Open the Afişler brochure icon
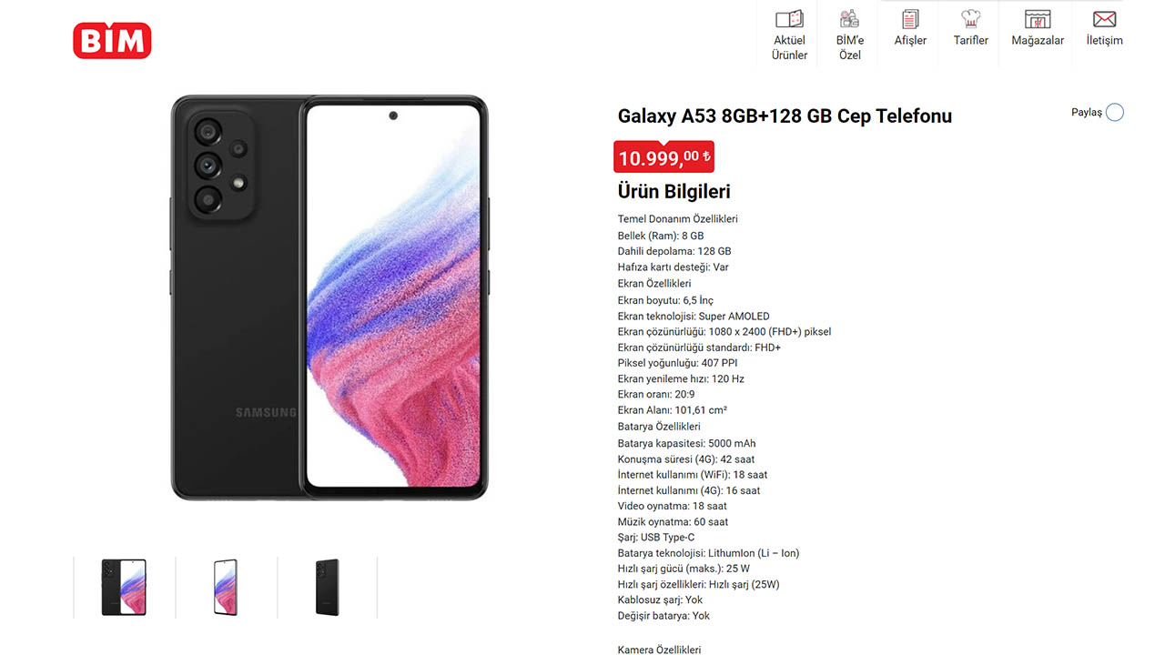The width and height of the screenshot is (1165, 655). tap(910, 18)
